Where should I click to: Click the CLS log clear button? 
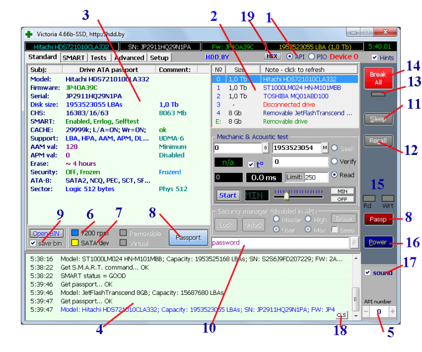(341, 315)
